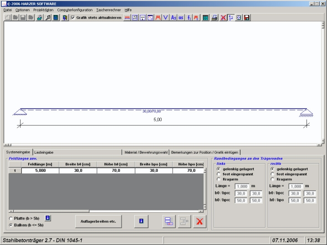The height and width of the screenshot is (245, 327).
Task: Click the floppy disk save icon at toolbar end
Action: 246,18
